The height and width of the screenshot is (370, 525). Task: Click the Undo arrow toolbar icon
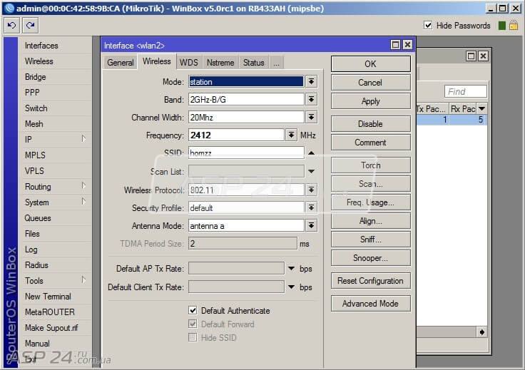click(11, 26)
